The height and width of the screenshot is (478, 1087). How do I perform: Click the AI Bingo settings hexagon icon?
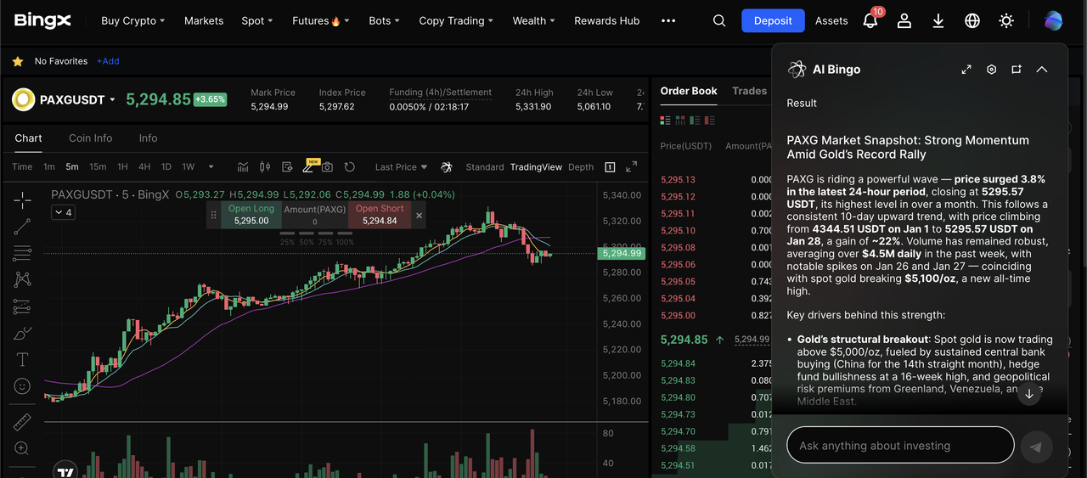(x=991, y=70)
